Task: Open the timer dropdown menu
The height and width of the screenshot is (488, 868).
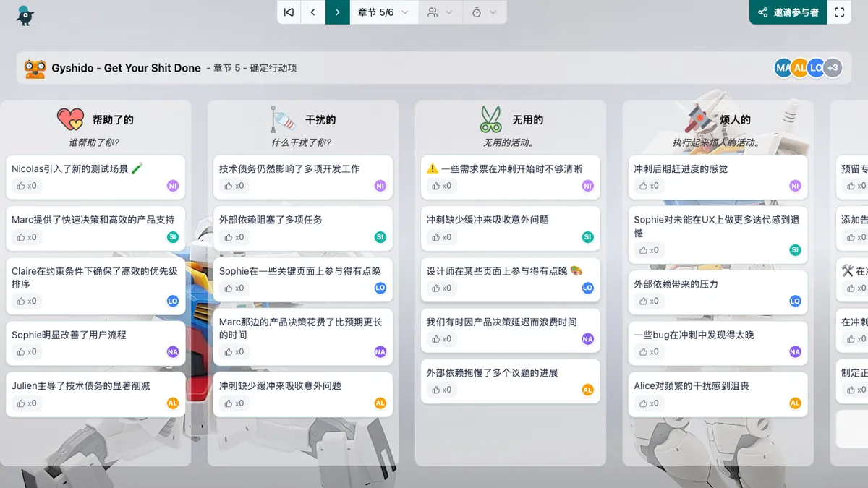Action: point(484,12)
